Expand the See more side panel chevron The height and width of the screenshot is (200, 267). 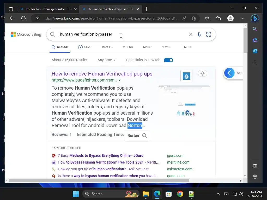229,73
